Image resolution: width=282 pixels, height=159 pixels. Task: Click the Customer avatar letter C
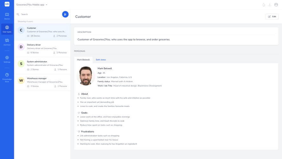point(21,30)
